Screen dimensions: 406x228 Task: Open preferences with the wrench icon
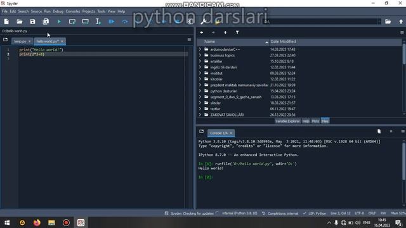click(x=204, y=22)
